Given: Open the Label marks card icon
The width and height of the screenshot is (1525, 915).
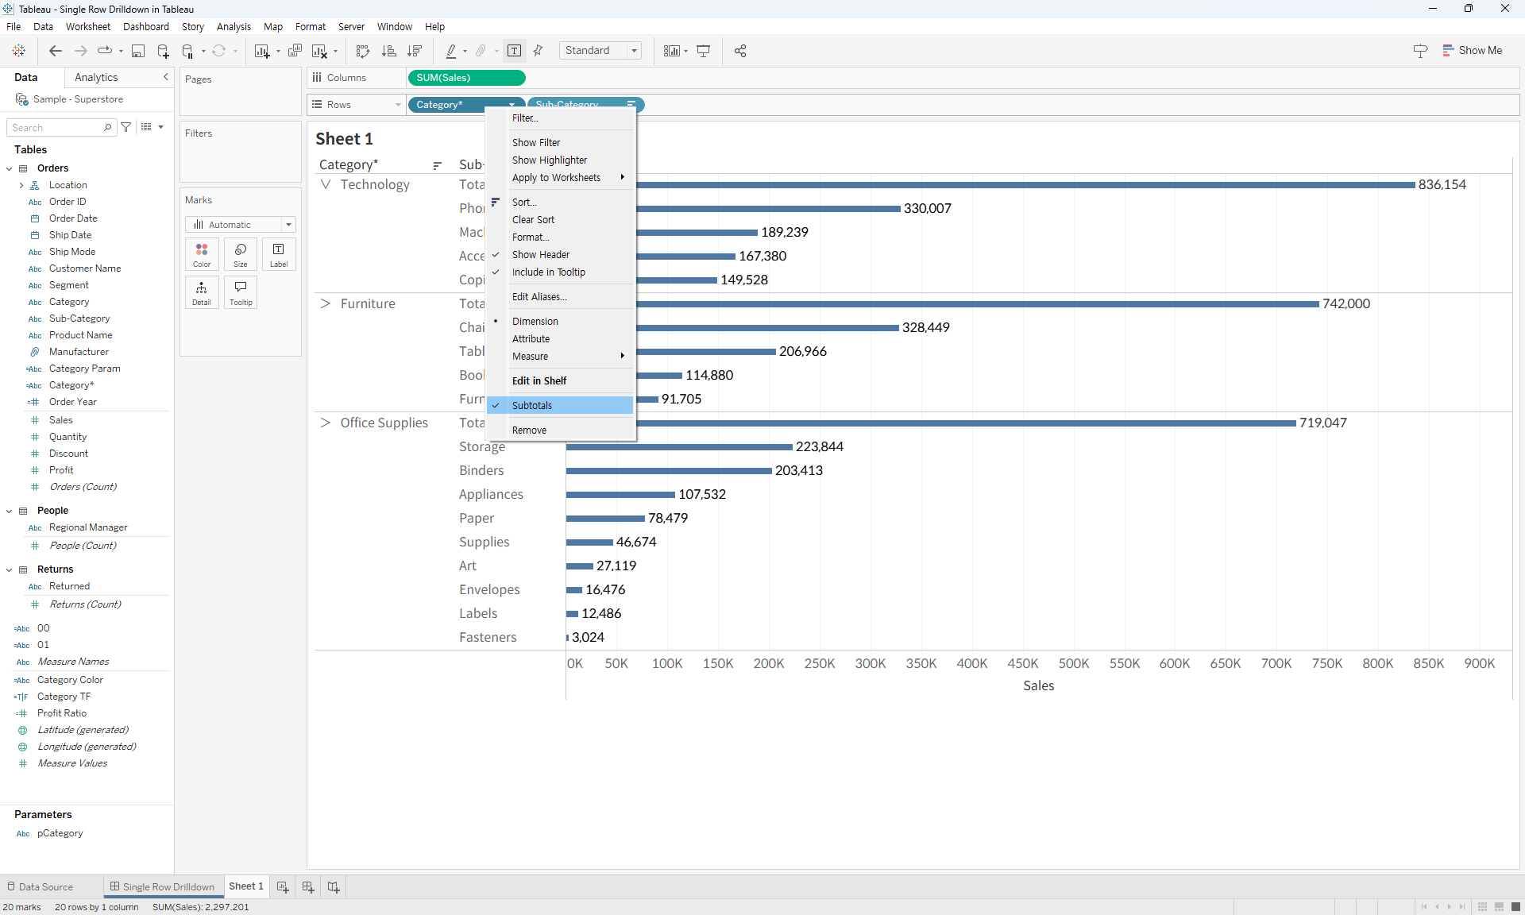Looking at the screenshot, I should pos(278,254).
